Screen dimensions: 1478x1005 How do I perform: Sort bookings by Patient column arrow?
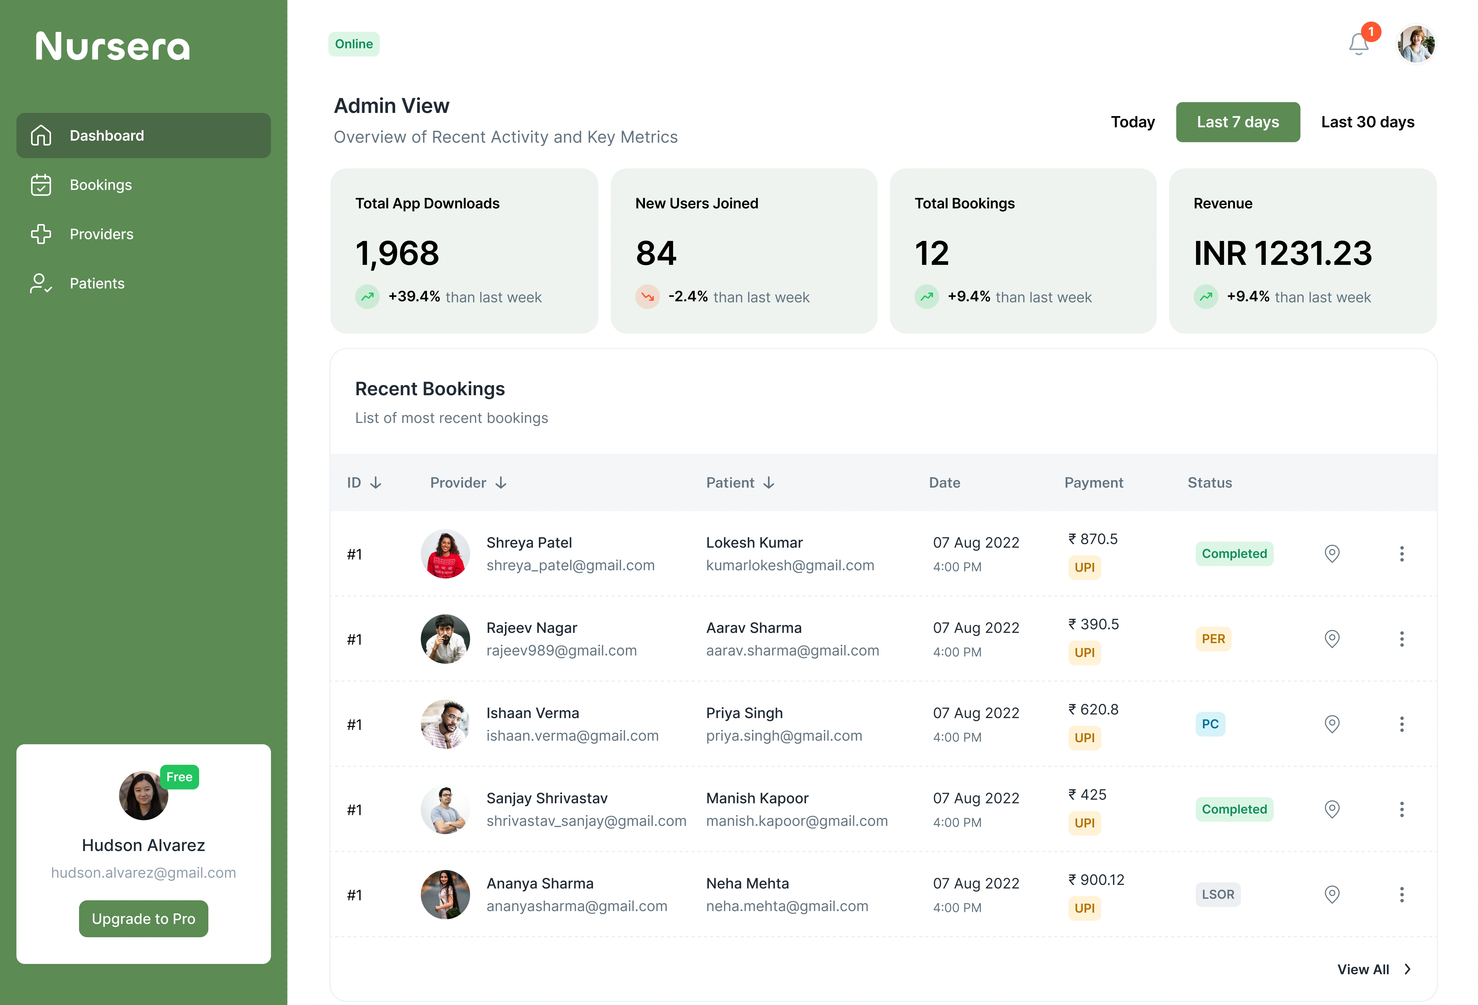pos(769,483)
